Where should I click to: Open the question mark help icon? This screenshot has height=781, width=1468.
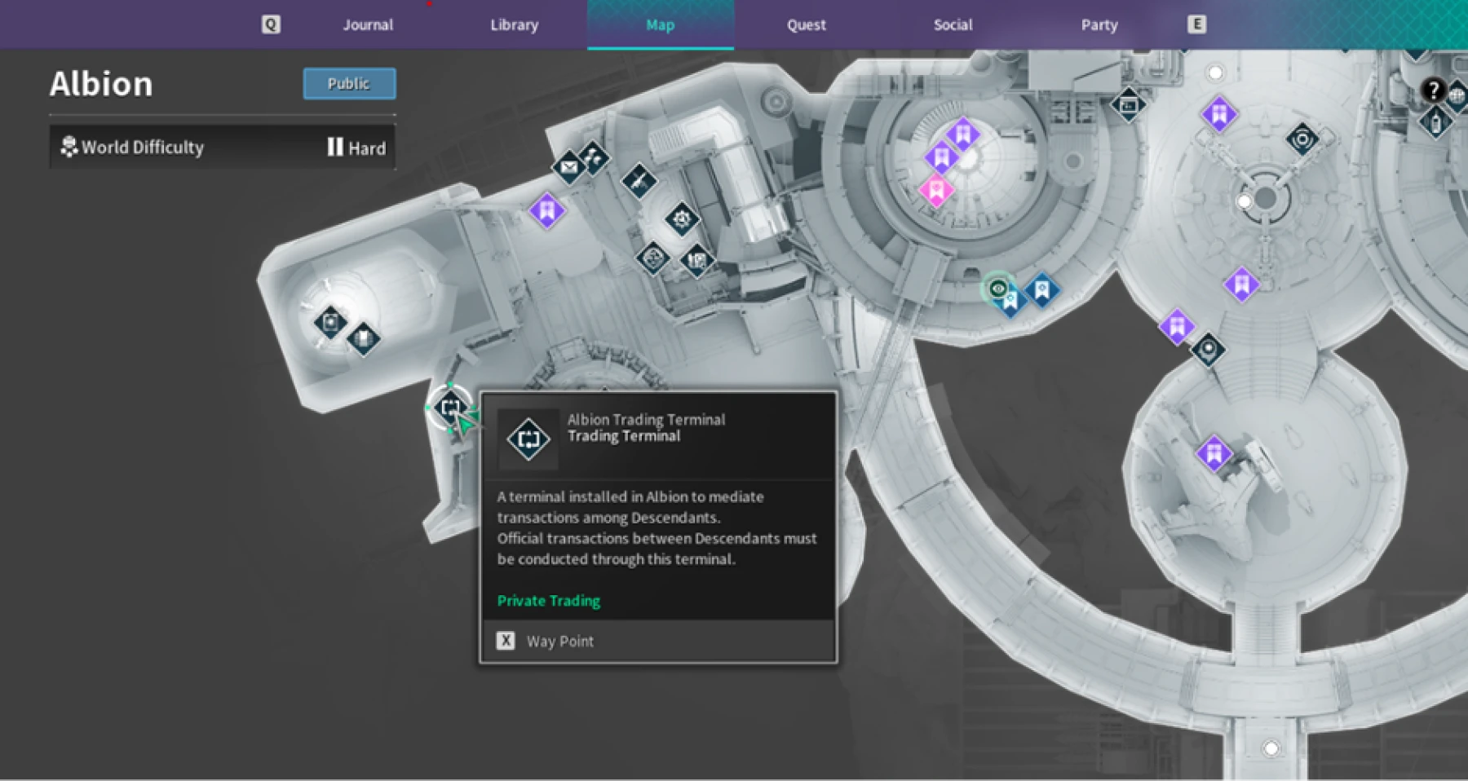click(x=1432, y=90)
